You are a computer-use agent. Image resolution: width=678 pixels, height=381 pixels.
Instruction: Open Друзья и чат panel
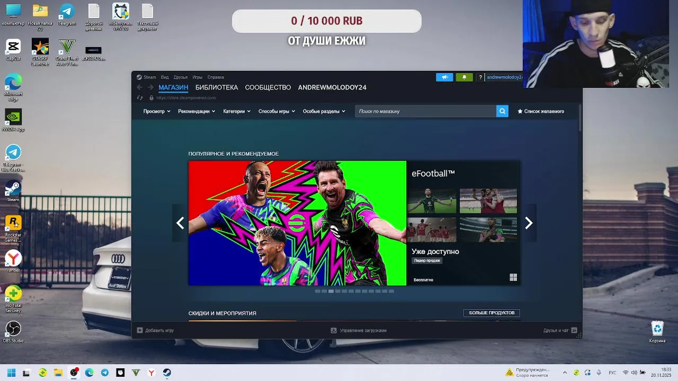[560, 330]
